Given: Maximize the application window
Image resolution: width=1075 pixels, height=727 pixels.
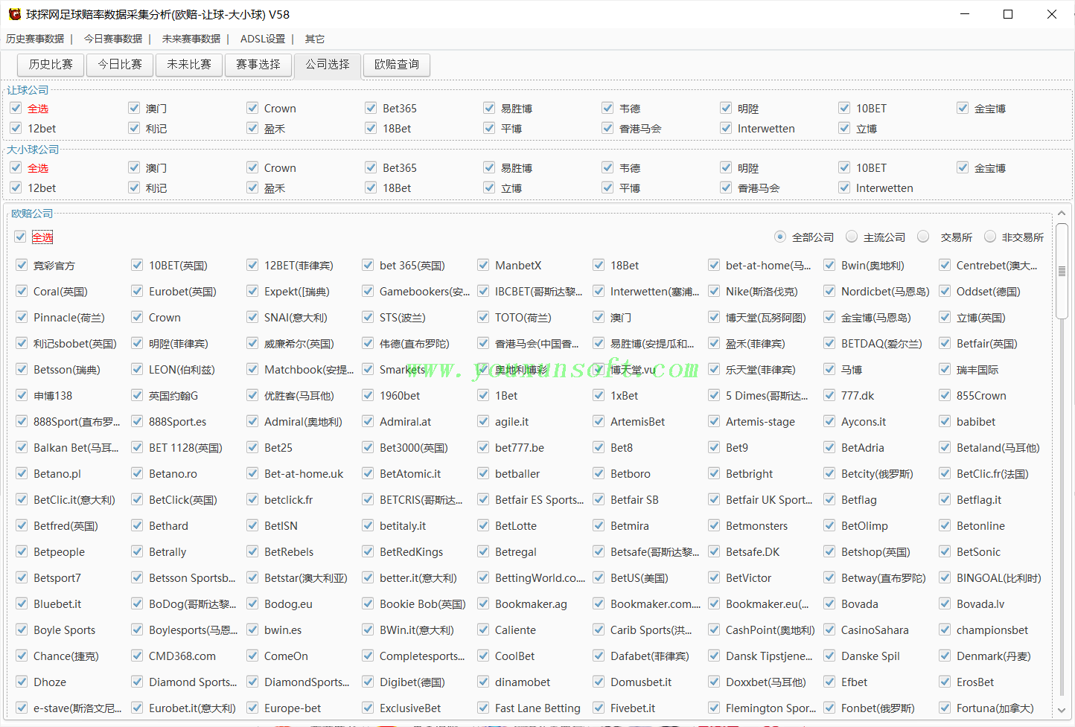Looking at the screenshot, I should point(1008,14).
